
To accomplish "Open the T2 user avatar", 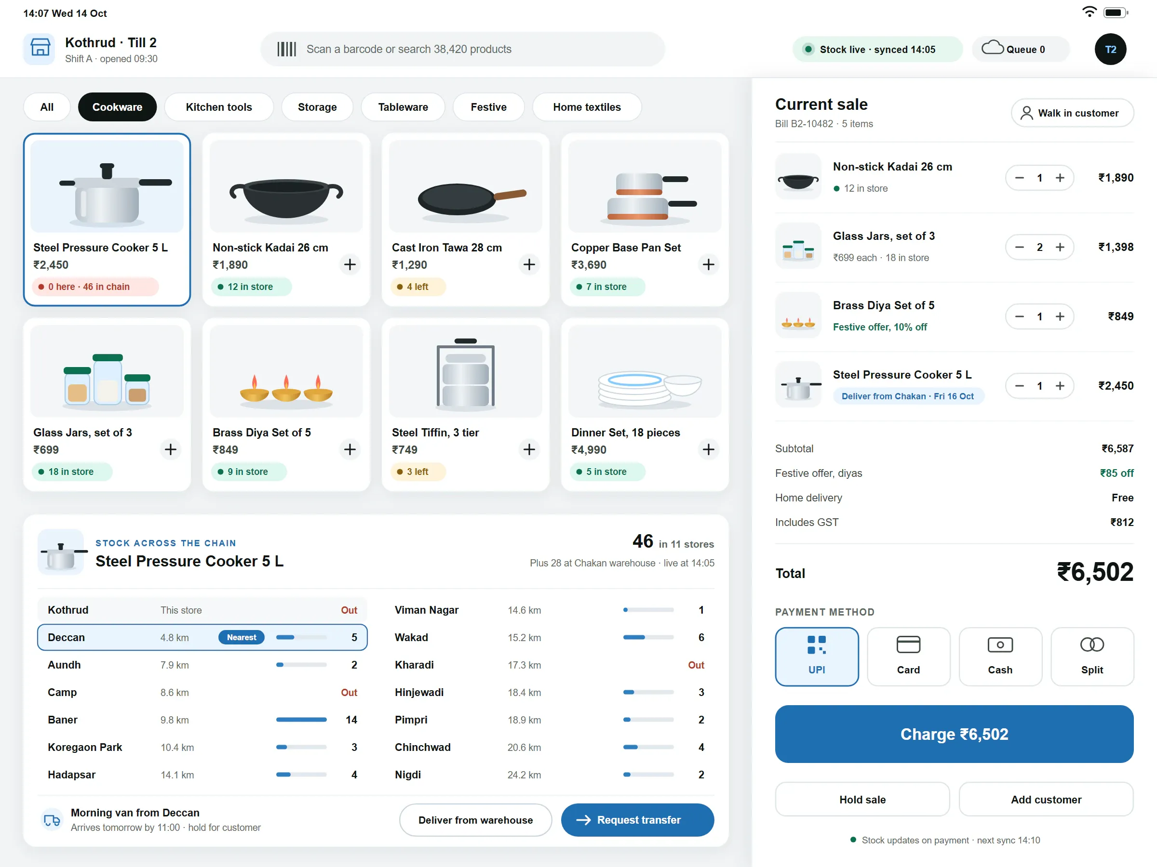I will [1110, 49].
